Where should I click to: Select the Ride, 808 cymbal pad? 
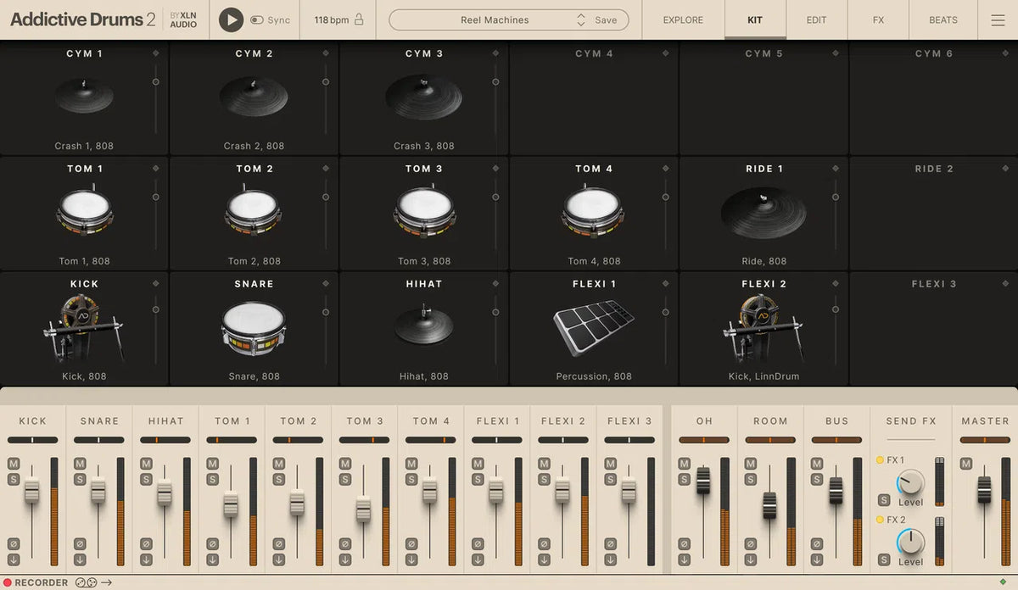[762, 212]
